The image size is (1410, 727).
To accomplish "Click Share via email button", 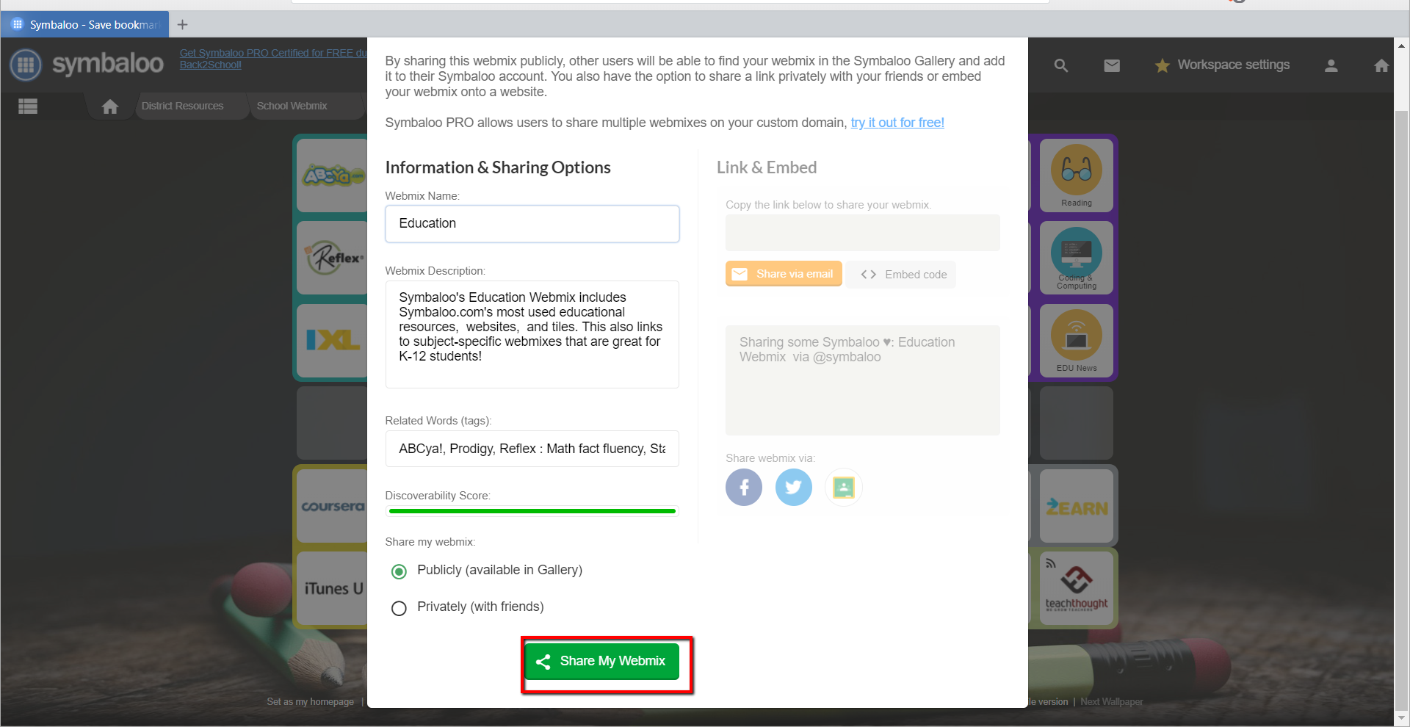I will (784, 274).
